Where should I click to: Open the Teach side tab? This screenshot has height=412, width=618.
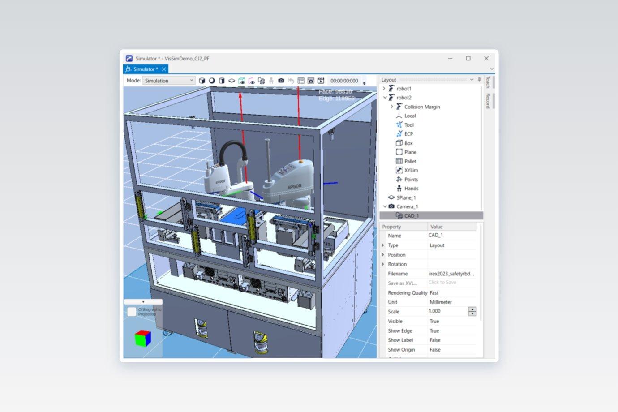click(x=488, y=82)
